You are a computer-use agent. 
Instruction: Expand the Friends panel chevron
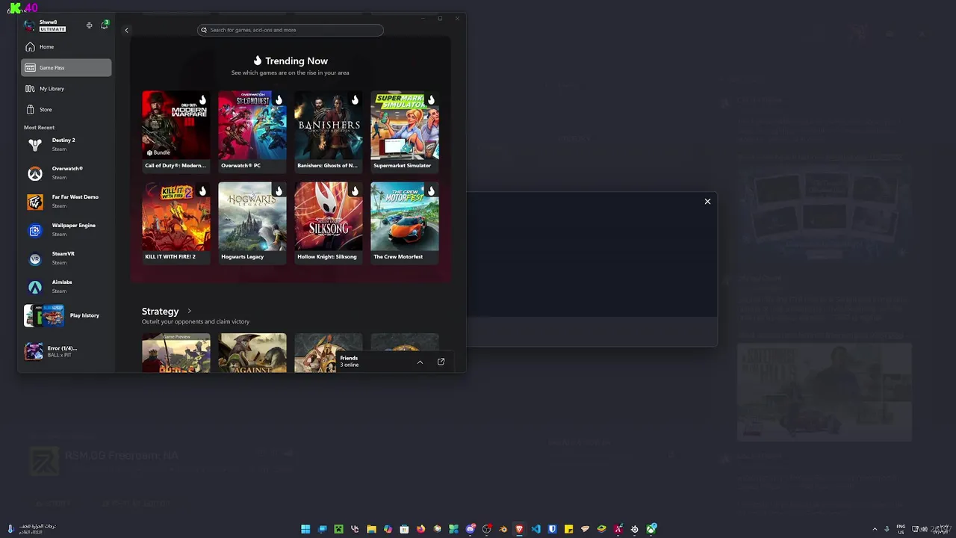tap(420, 362)
